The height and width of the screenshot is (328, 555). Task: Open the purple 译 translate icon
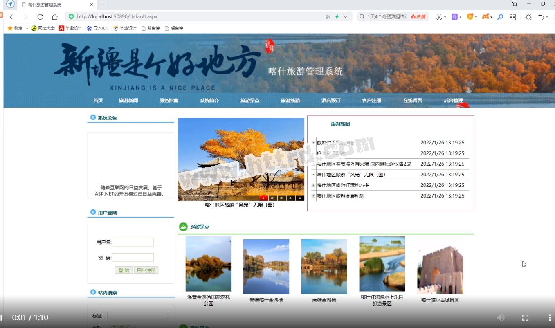454,17
